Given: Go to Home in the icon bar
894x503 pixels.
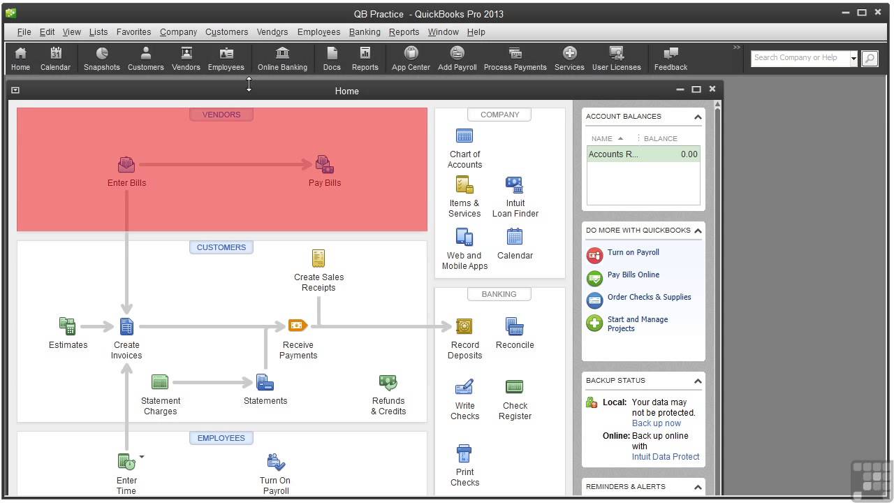Looking at the screenshot, I should pyautogui.click(x=20, y=59).
